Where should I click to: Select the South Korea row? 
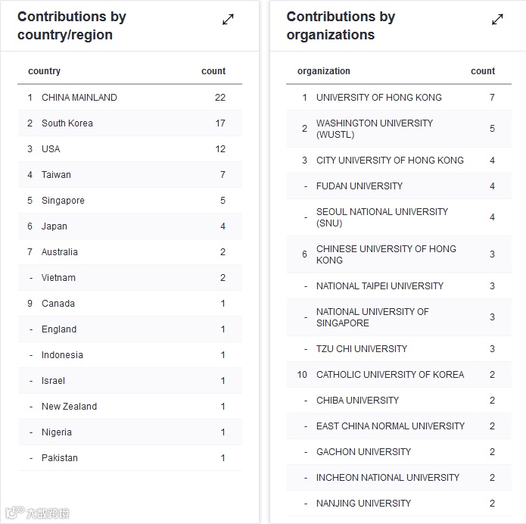tap(67, 123)
